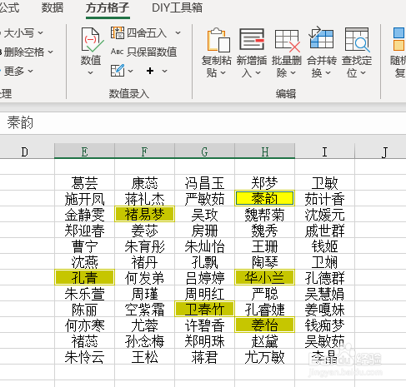
Task: Select highlighted cell 孔青
Action: tap(84, 277)
